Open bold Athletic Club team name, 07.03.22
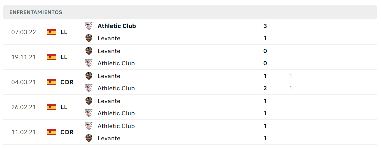Viewport: 381px width, 149px height. click(117, 26)
